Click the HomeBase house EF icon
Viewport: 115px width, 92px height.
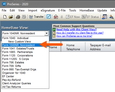point(56,17)
